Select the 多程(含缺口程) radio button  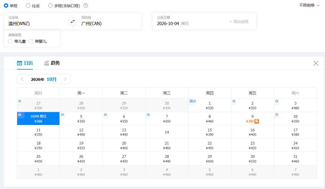50,6
